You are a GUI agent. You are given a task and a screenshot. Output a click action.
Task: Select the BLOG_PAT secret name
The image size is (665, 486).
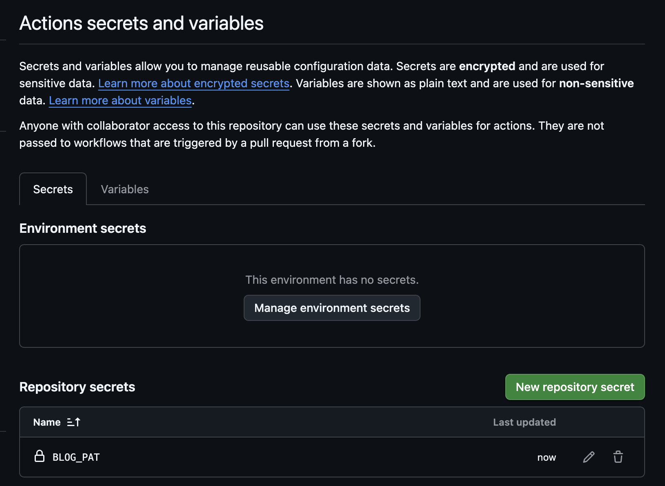pyautogui.click(x=76, y=457)
